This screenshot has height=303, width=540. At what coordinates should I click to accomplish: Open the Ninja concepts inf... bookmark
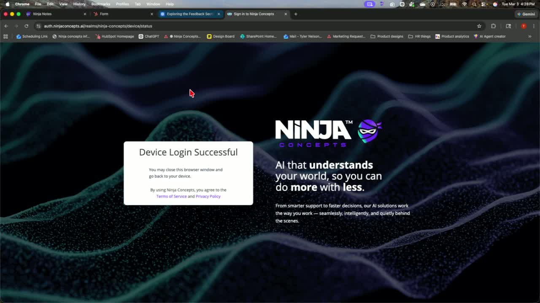[x=71, y=37]
